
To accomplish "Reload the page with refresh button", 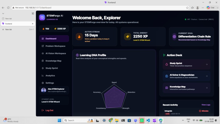I will point(8,8).
